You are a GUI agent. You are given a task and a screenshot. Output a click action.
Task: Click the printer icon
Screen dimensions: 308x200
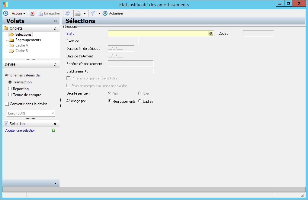[78, 13]
